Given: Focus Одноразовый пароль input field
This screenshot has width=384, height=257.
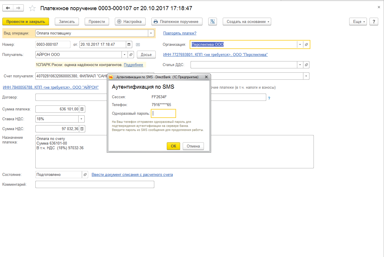Looking at the screenshot, I should click(164, 114).
